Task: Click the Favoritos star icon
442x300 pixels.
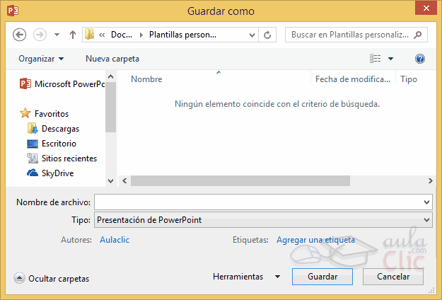Action: (25, 113)
